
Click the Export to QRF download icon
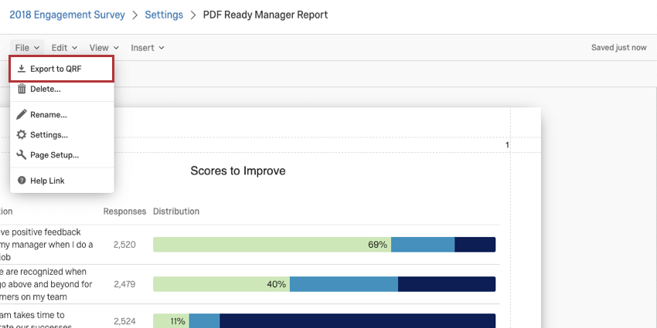coord(22,69)
